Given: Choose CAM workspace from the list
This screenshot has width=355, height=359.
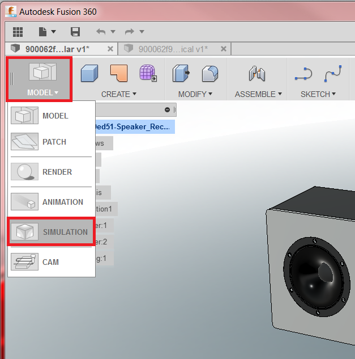Looking at the screenshot, I should point(52,262).
